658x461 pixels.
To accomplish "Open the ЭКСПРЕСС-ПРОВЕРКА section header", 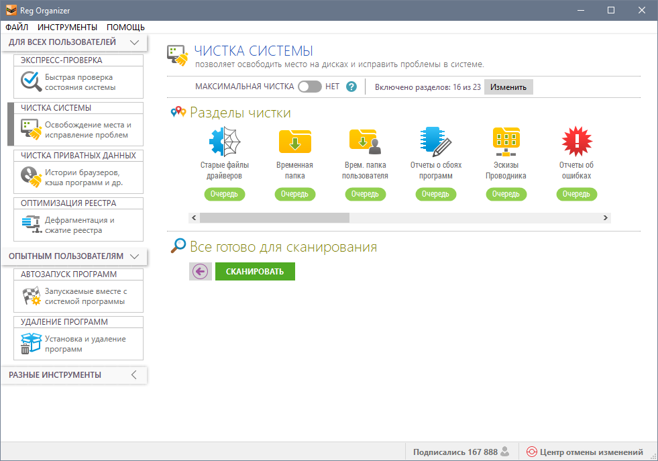I will [78, 60].
